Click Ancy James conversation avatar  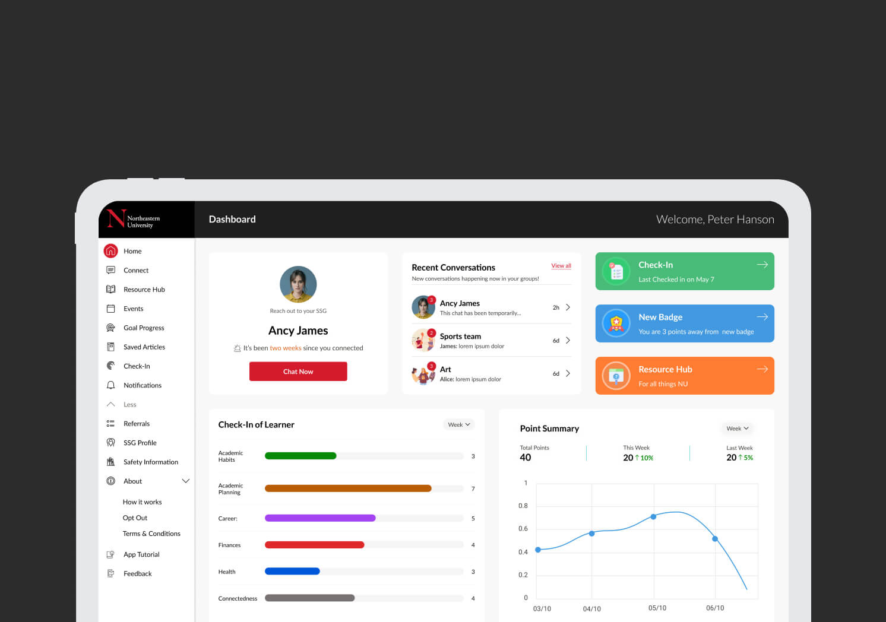[x=423, y=307]
